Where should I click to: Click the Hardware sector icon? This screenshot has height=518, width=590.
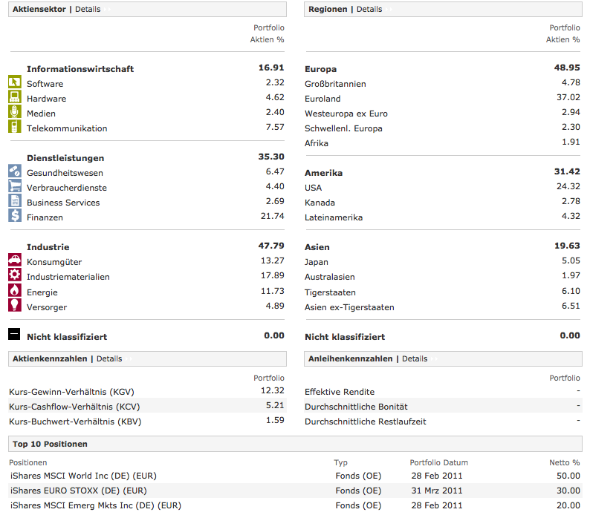(14, 97)
